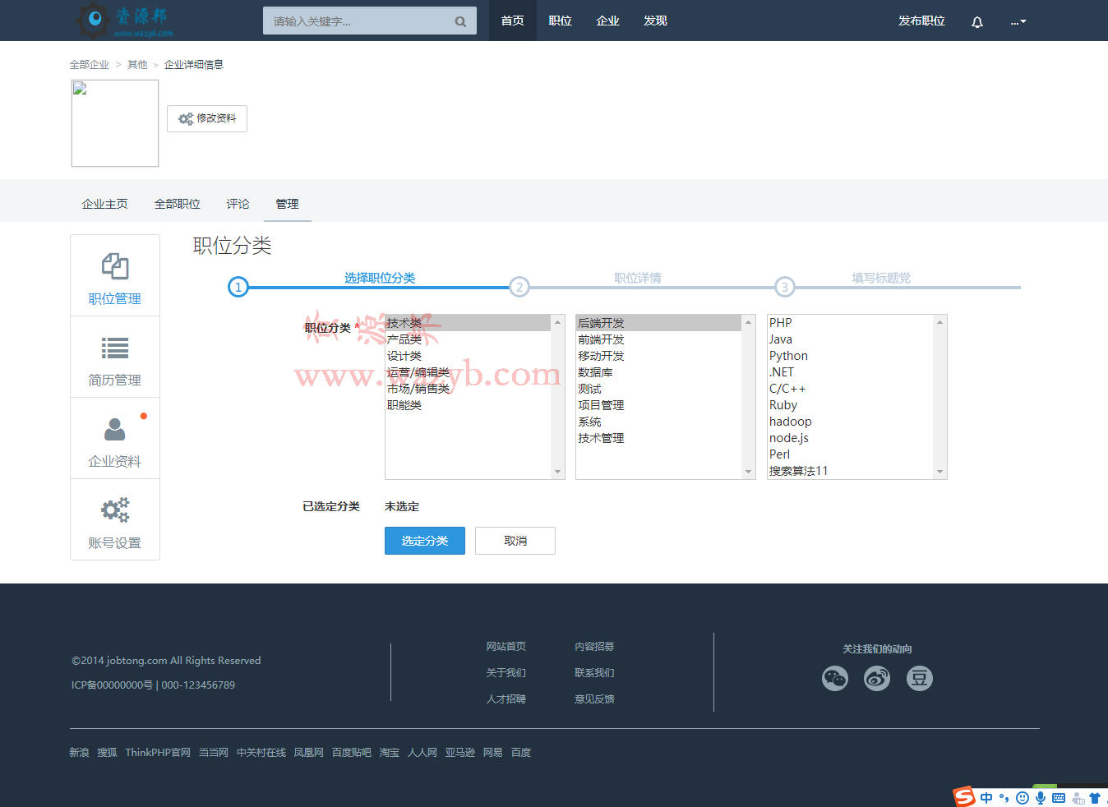Open 企业资料 person icon
The height and width of the screenshot is (807, 1108).
115,429
